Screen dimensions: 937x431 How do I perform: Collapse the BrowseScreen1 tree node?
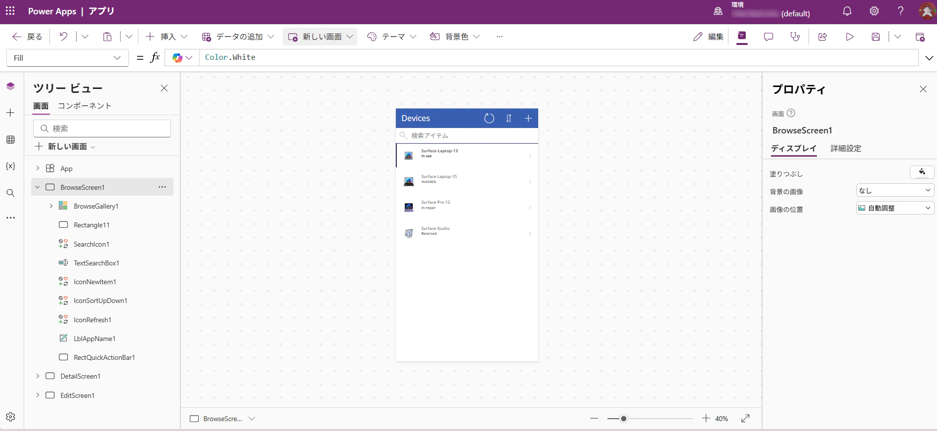point(38,187)
